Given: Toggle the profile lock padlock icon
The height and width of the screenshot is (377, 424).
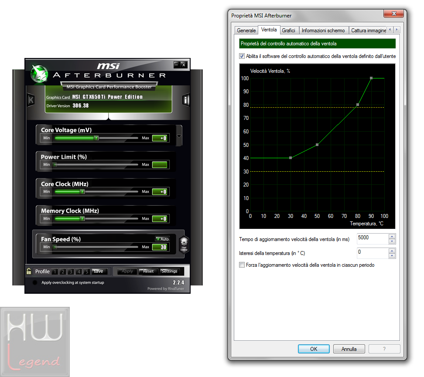Looking at the screenshot, I should [29, 271].
